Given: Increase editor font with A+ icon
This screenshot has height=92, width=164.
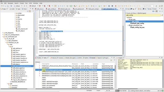Looking at the screenshot, I should pos(25,6).
